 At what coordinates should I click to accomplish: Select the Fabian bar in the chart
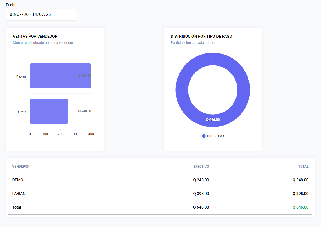pos(60,76)
